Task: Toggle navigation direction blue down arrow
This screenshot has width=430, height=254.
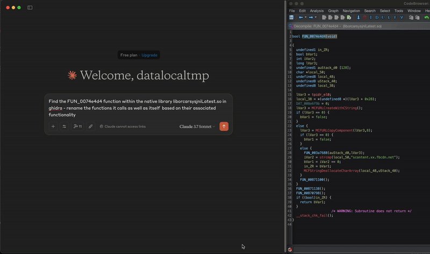Action: click(358, 18)
